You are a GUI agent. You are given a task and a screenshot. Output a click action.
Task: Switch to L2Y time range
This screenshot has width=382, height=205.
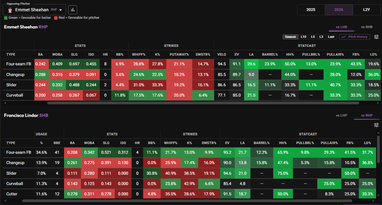(366, 10)
